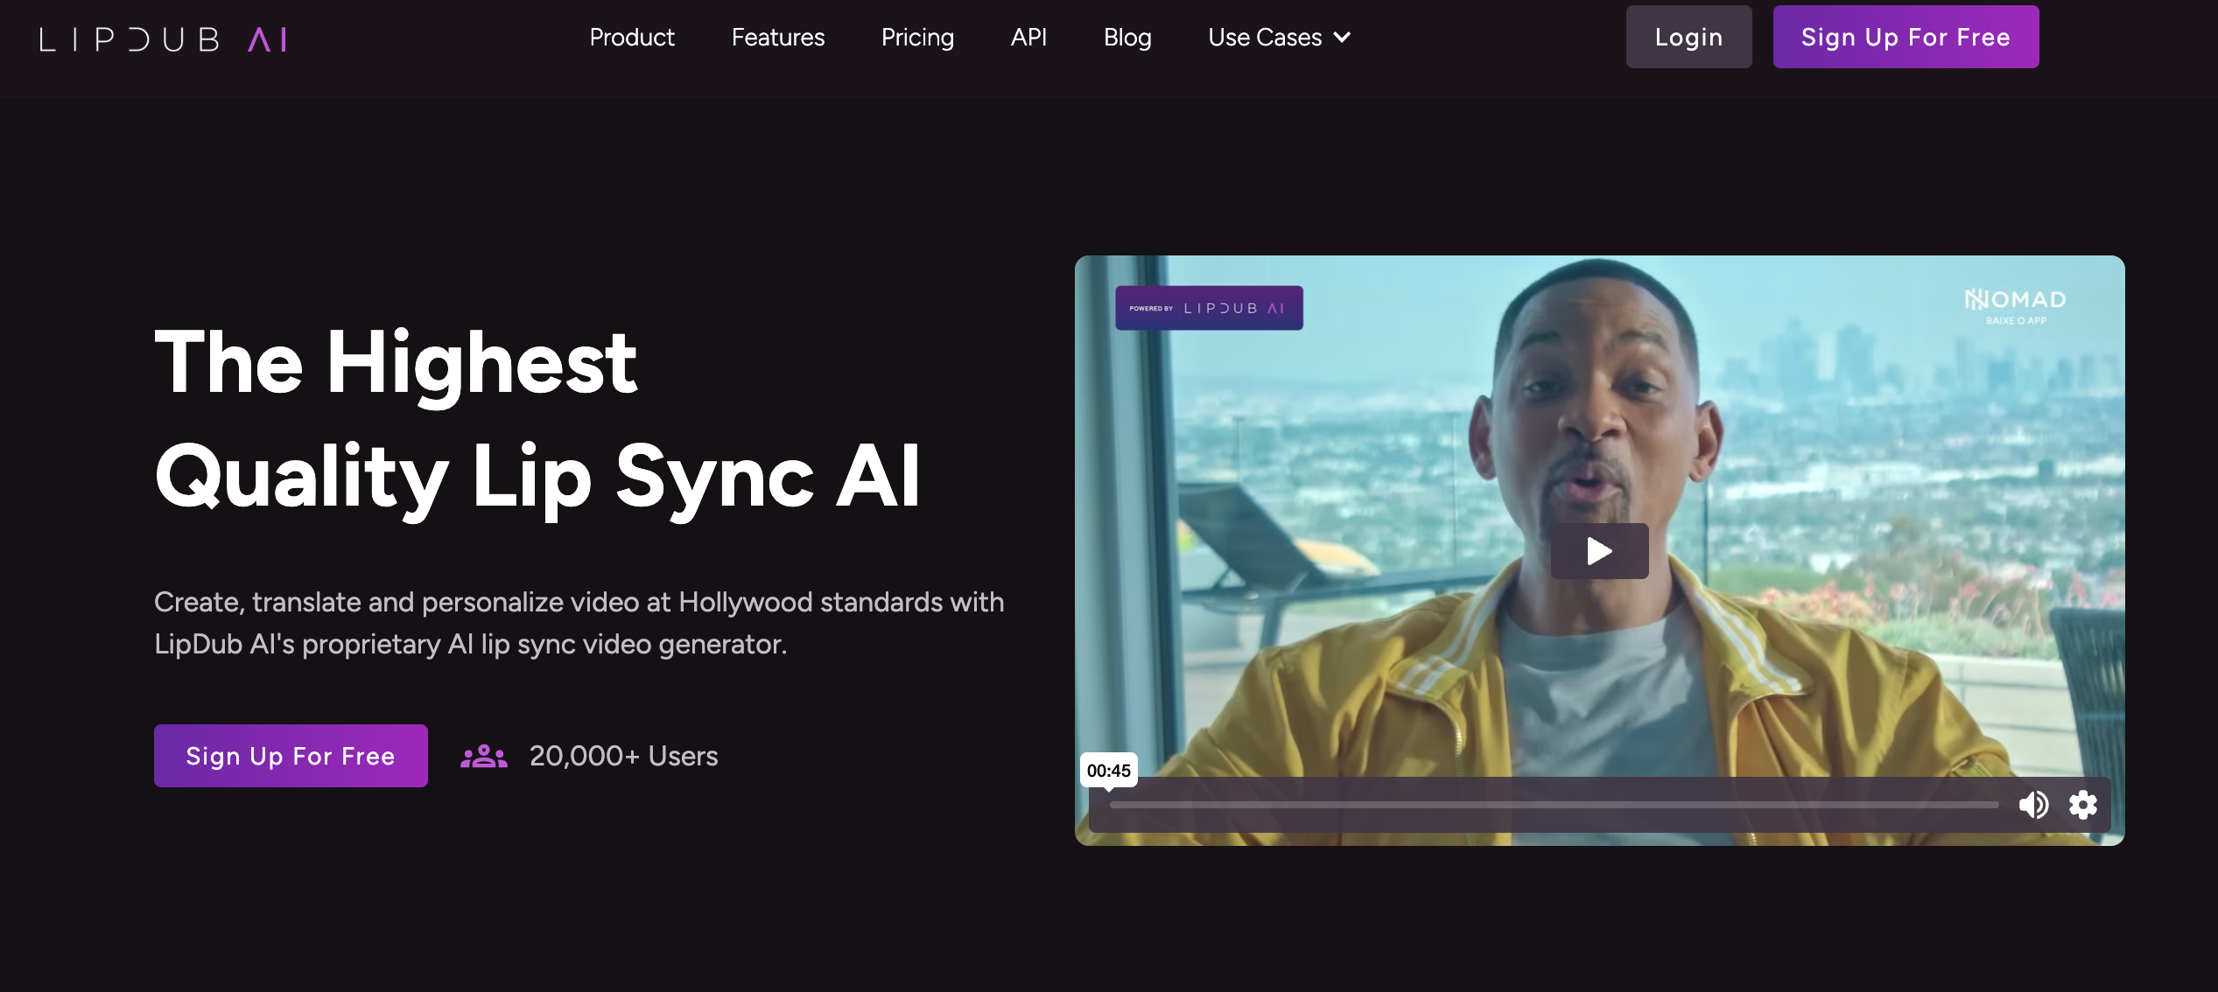
Task: Visit the Blog
Action: coord(1127,38)
